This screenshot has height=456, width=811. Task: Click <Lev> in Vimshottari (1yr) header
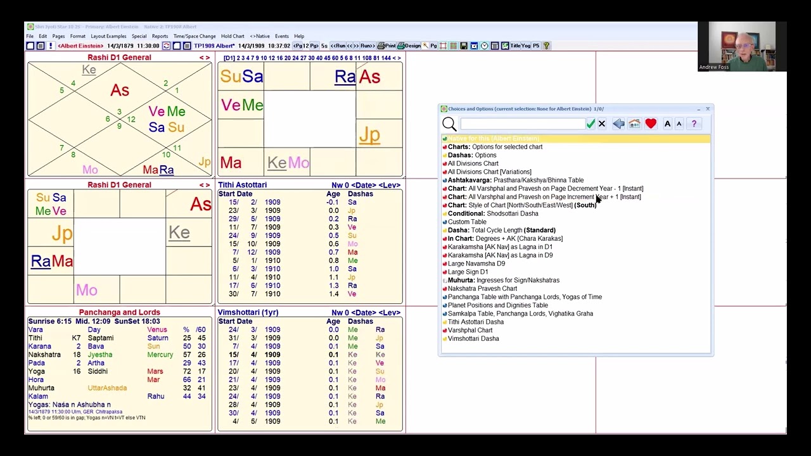(x=389, y=313)
